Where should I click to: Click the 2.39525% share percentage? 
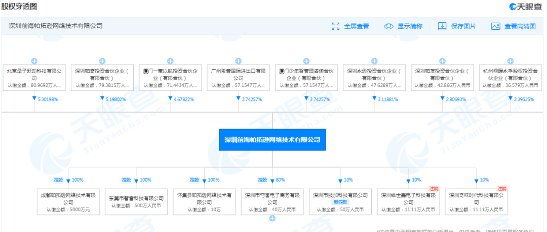coord(524,99)
